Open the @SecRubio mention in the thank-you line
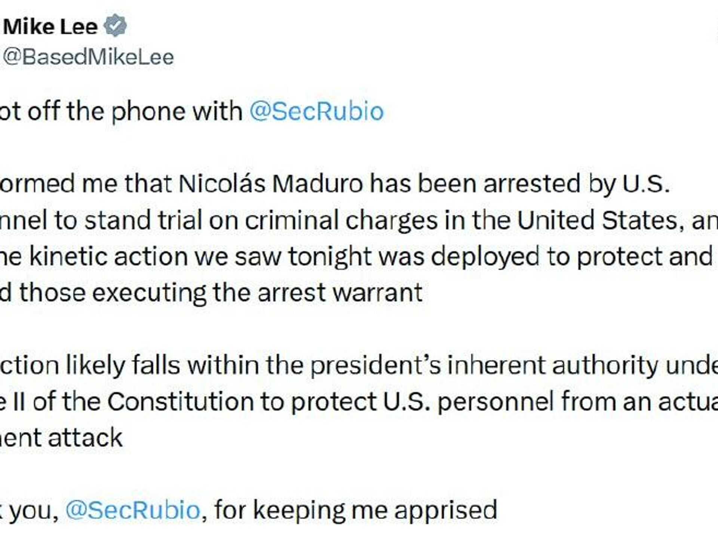718x537 pixels. [x=133, y=510]
